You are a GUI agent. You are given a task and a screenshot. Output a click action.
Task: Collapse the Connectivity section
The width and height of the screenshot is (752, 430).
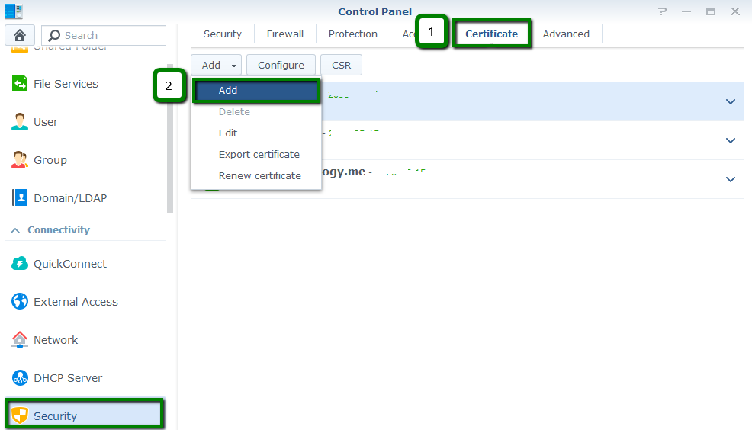15,230
